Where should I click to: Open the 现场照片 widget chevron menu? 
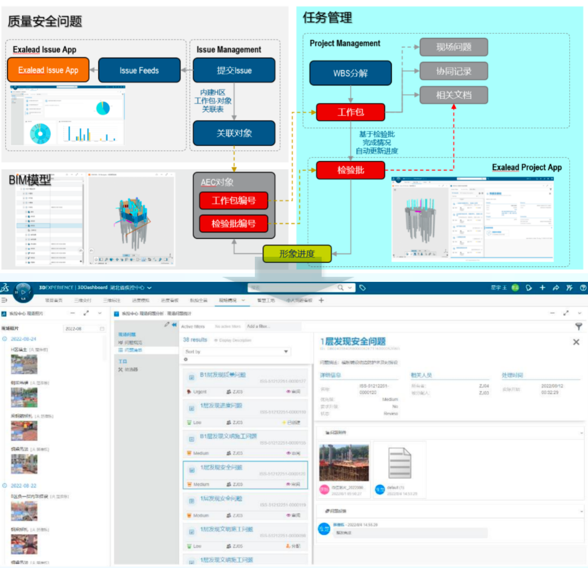click(x=100, y=313)
